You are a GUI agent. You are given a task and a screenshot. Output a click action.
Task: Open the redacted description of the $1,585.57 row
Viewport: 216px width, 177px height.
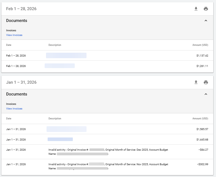coord(67,129)
